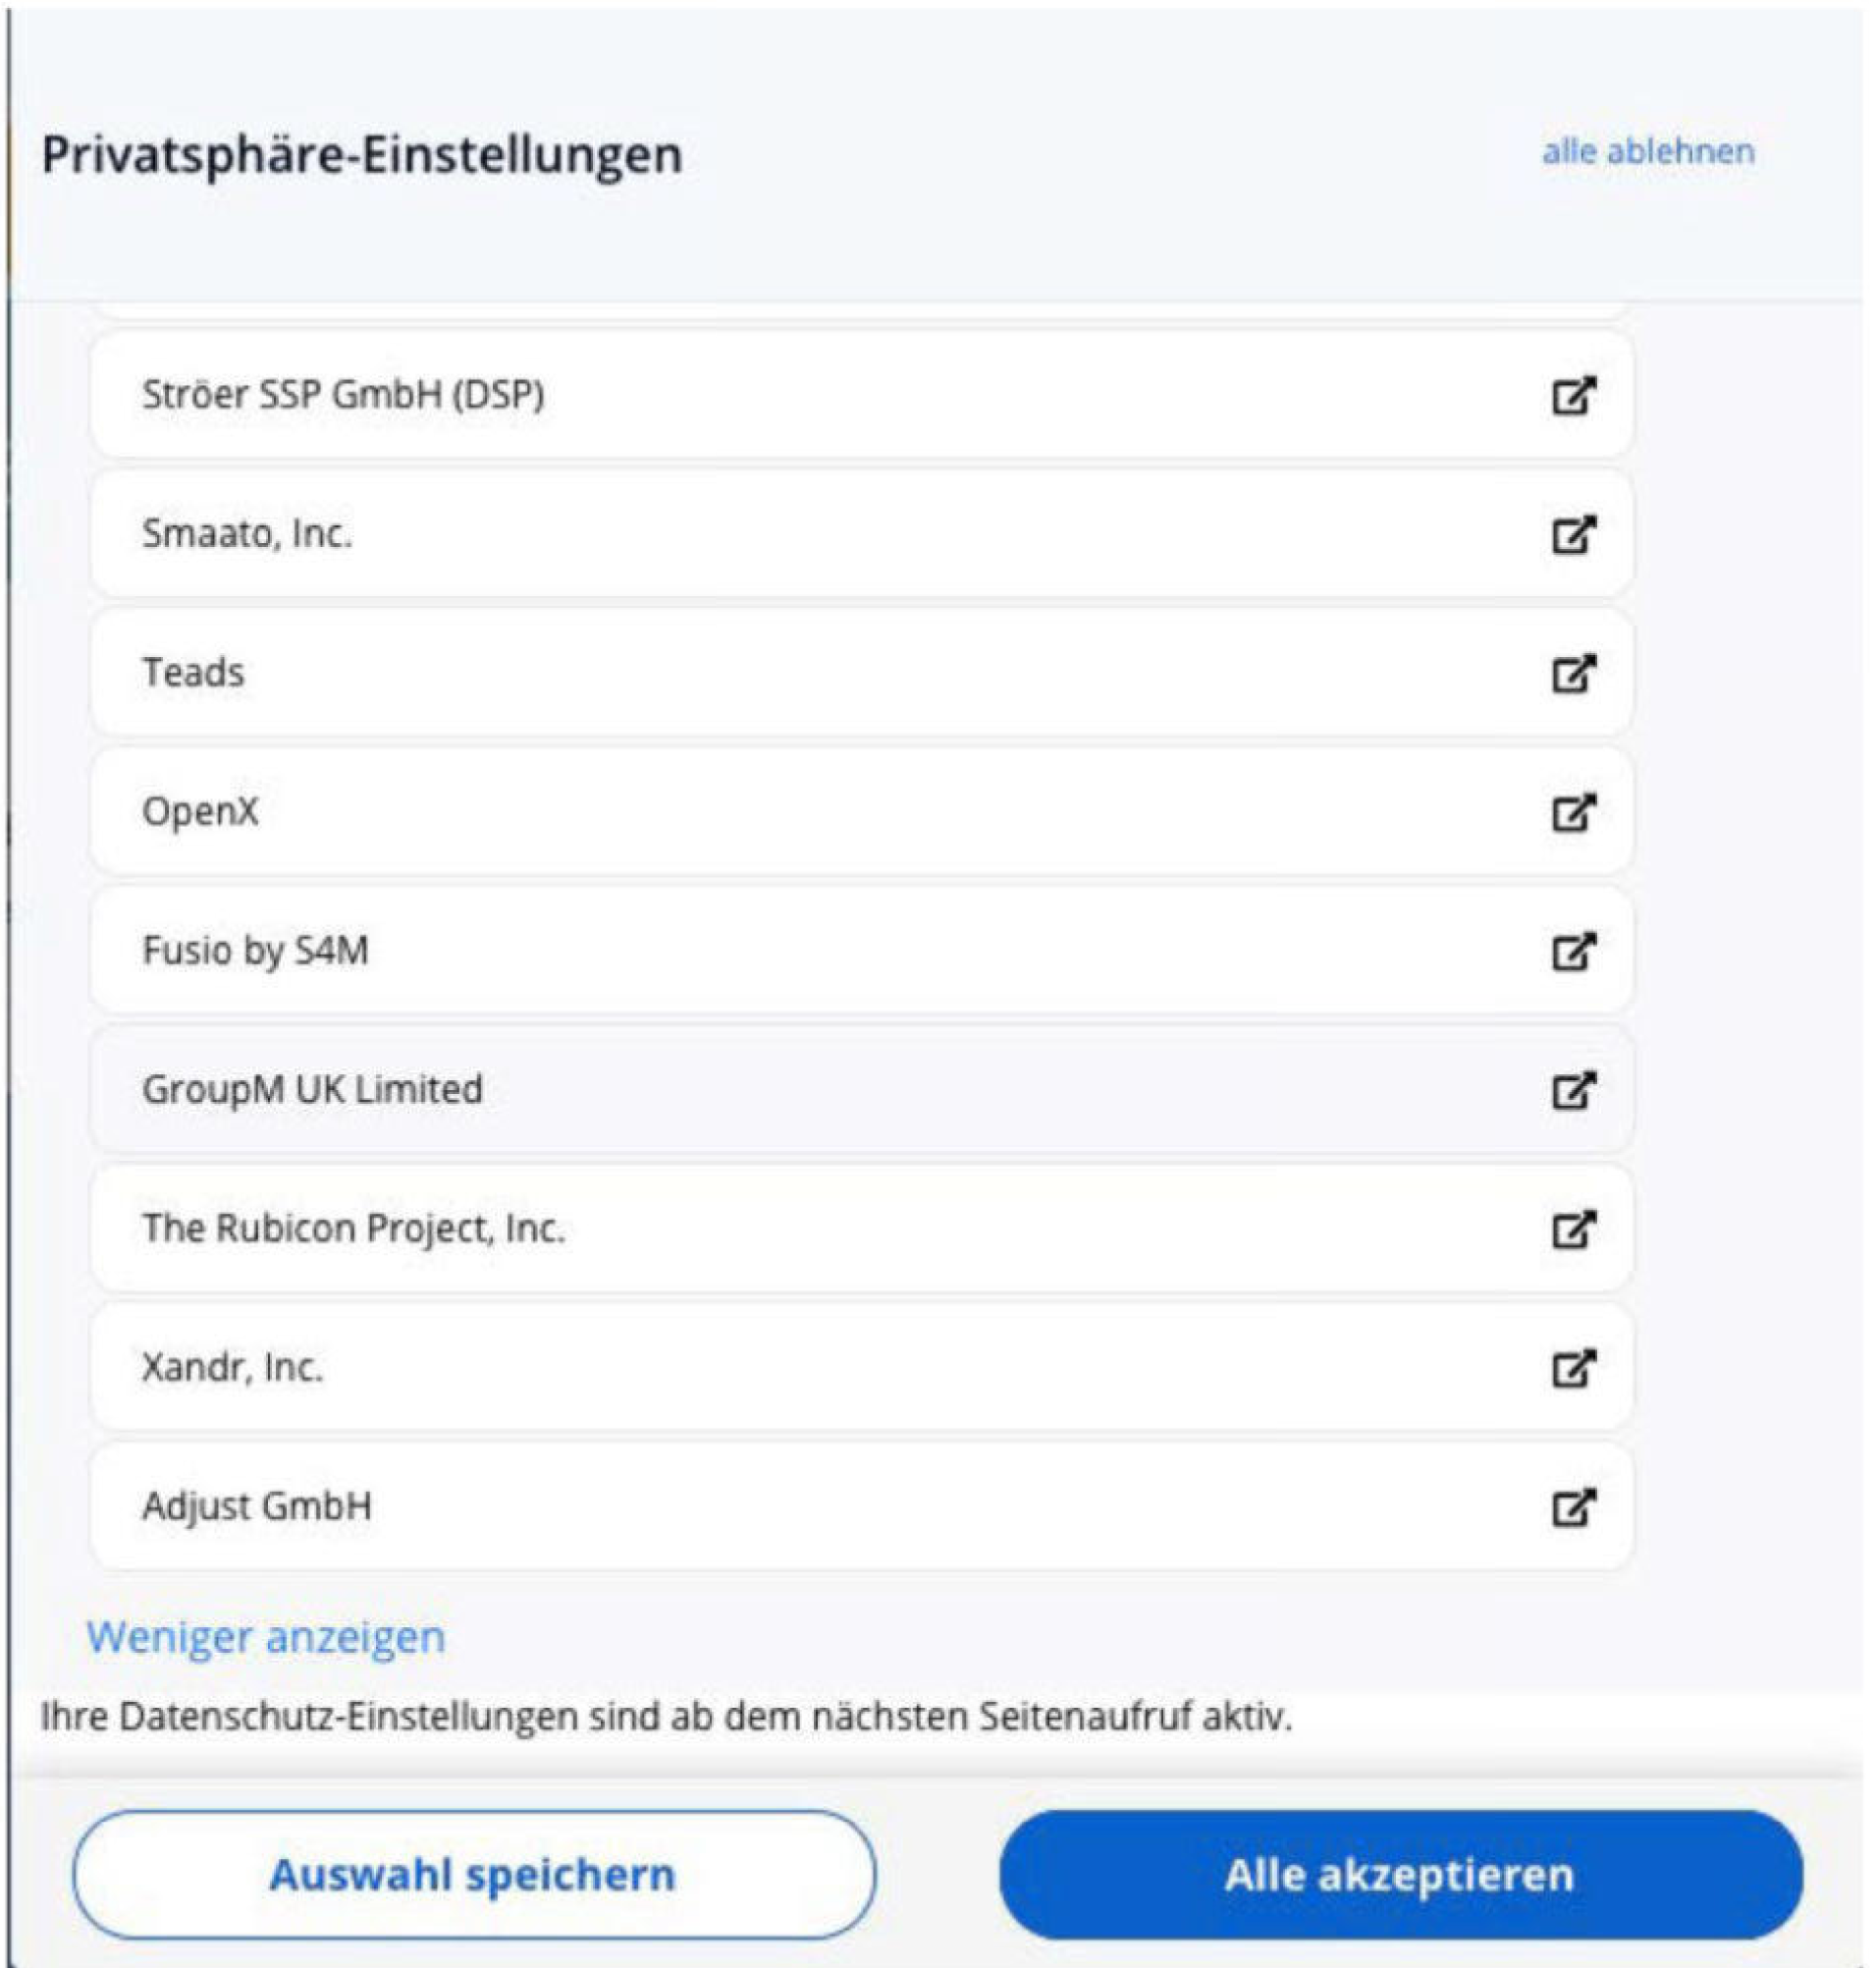The height and width of the screenshot is (1968, 1876).
Task: Click the Adjust GmbH vendor name
Action: coord(257,1506)
